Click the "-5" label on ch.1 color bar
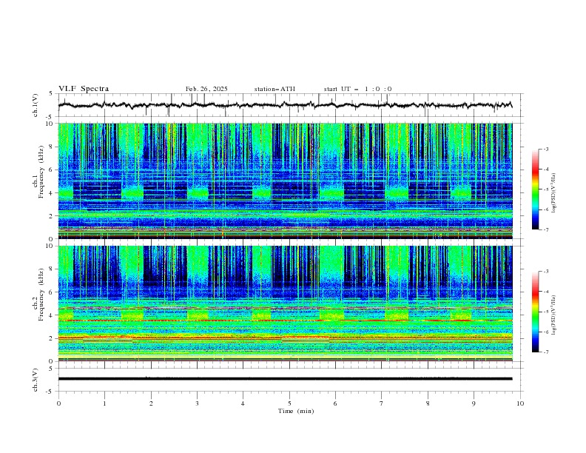Image resolution: width=586 pixels, height=453 pixels. (x=546, y=189)
